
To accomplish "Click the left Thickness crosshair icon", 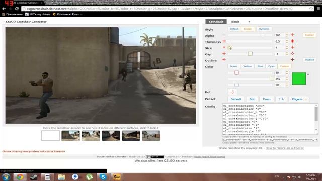I will click(x=224, y=41).
